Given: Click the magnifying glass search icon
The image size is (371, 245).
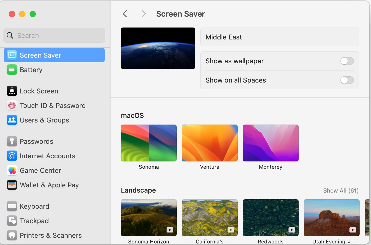Looking at the screenshot, I should [x=10, y=35].
